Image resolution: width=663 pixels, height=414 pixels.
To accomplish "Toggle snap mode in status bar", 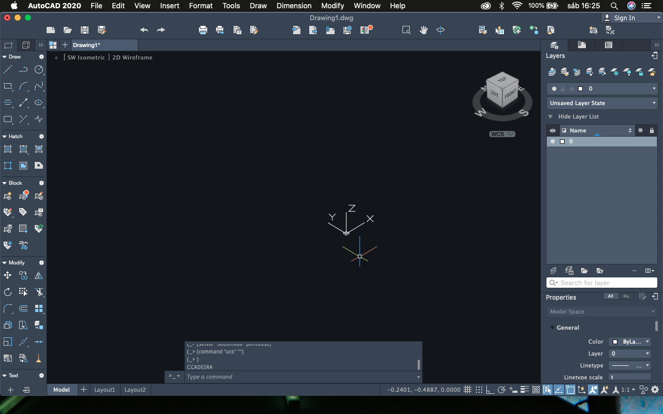I will [x=479, y=390].
